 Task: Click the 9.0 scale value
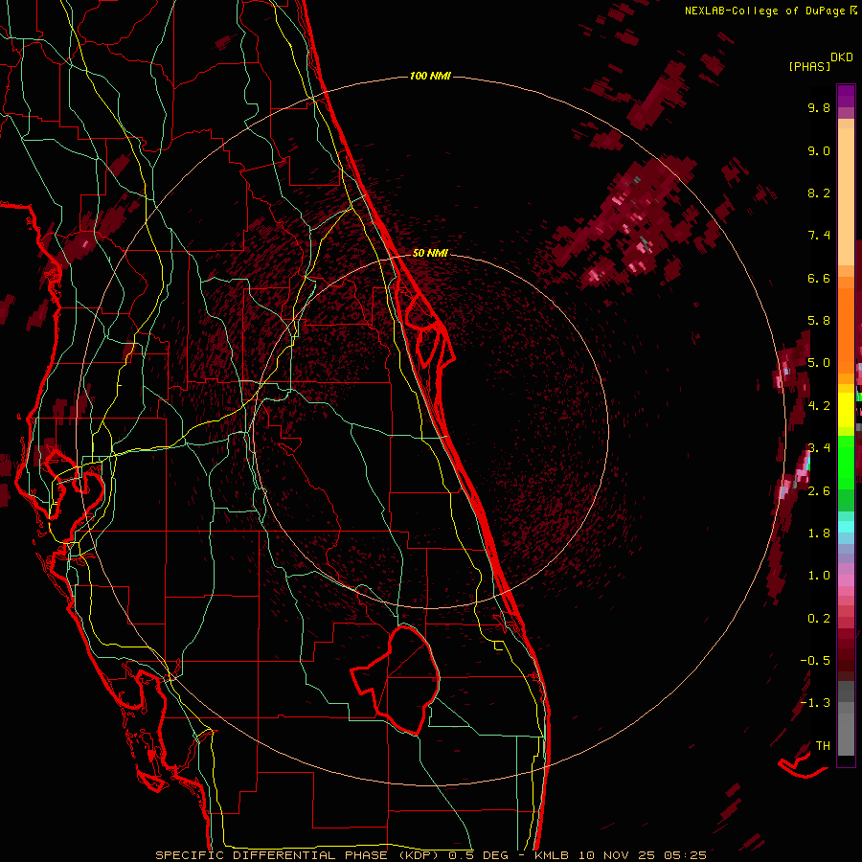[819, 151]
